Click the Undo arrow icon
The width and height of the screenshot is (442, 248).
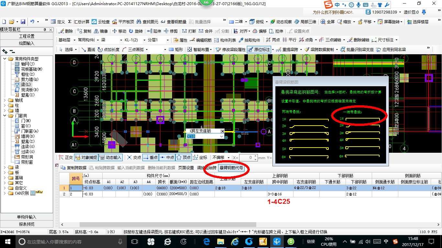(32, 22)
